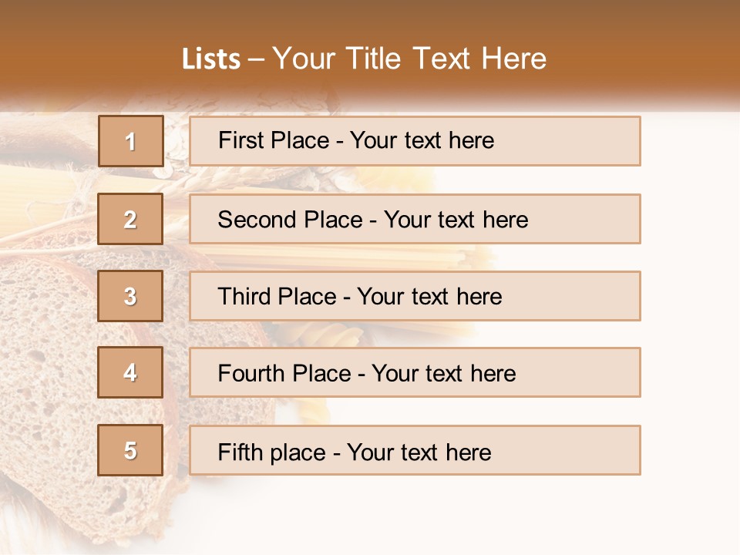
Task: Select the Second Place text bar
Action: coord(415,219)
